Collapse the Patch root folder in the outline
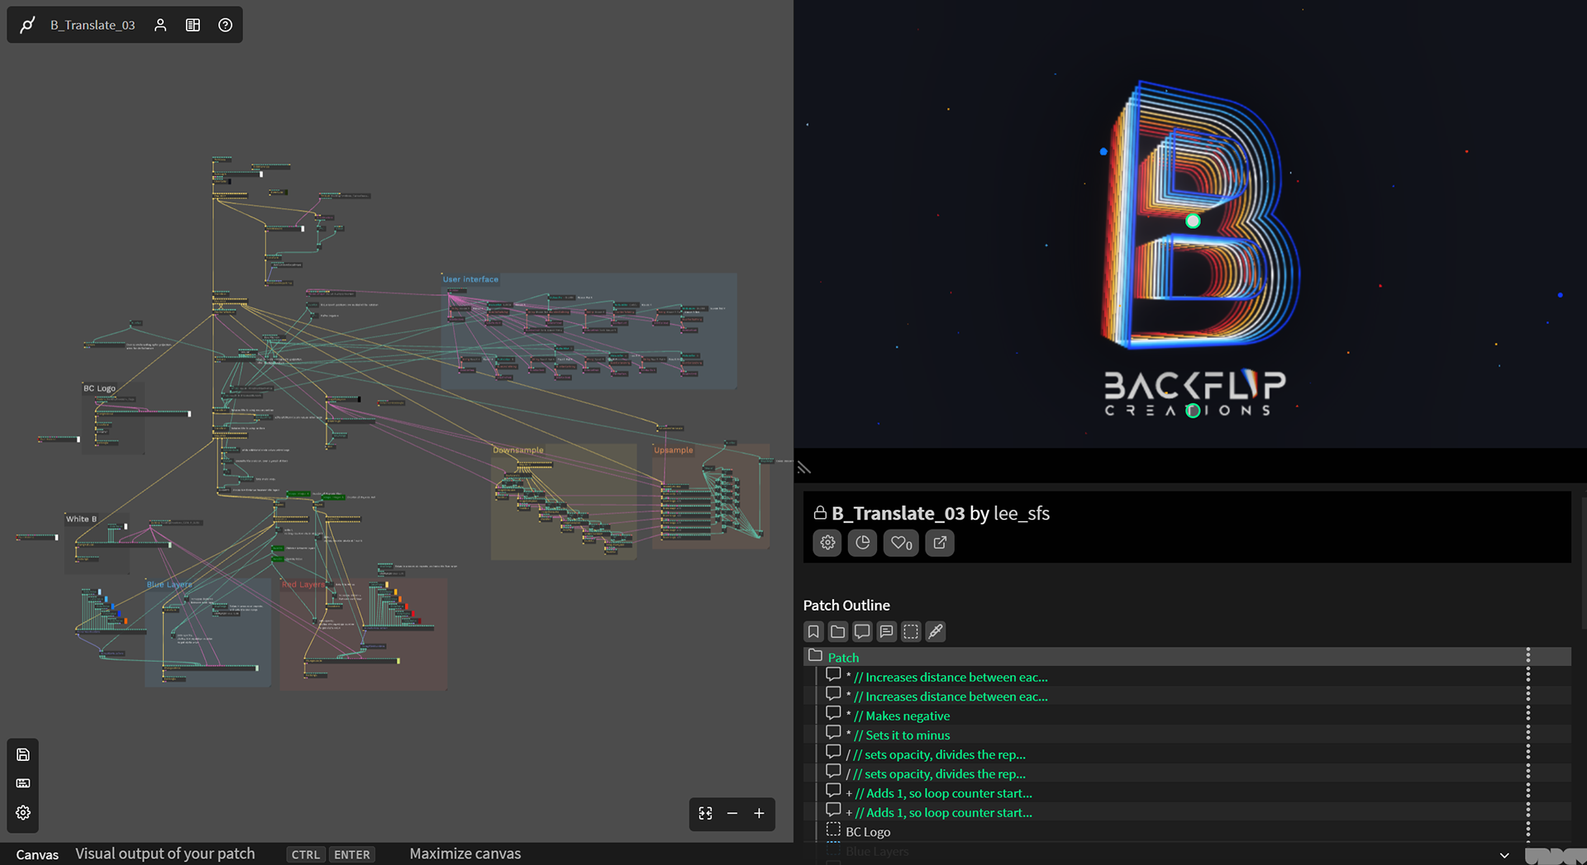 [x=816, y=656]
